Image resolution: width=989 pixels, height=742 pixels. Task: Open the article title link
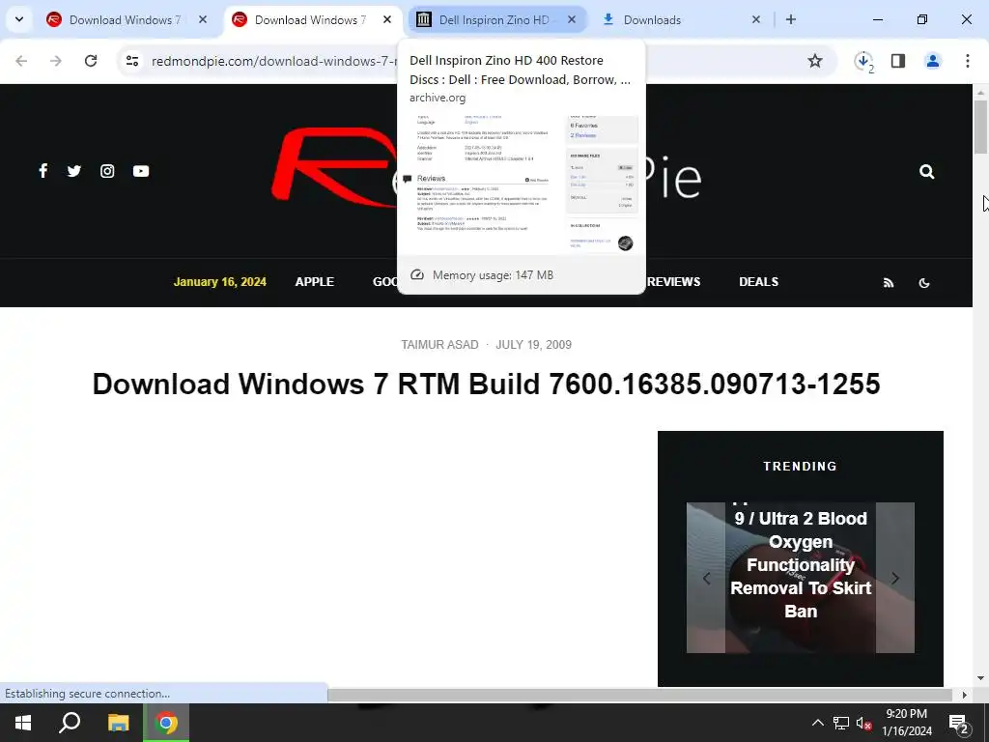(486, 385)
